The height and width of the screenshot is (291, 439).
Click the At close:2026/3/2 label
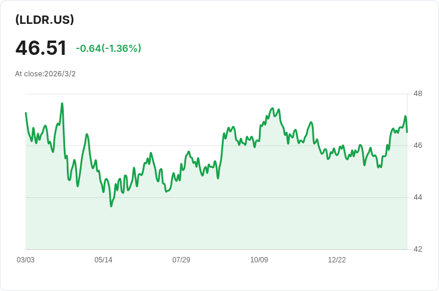point(45,74)
